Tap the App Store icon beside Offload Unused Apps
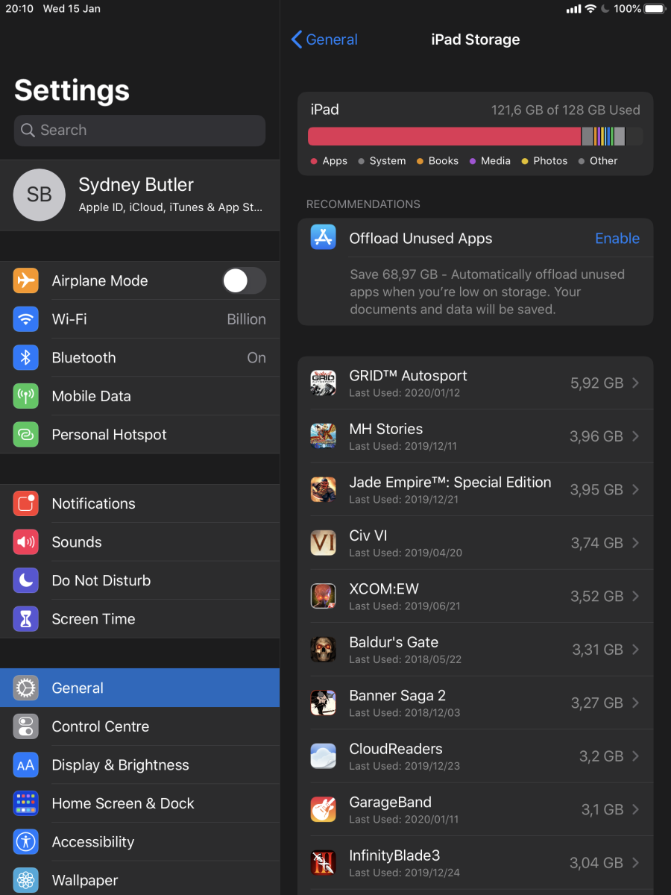 tap(324, 237)
